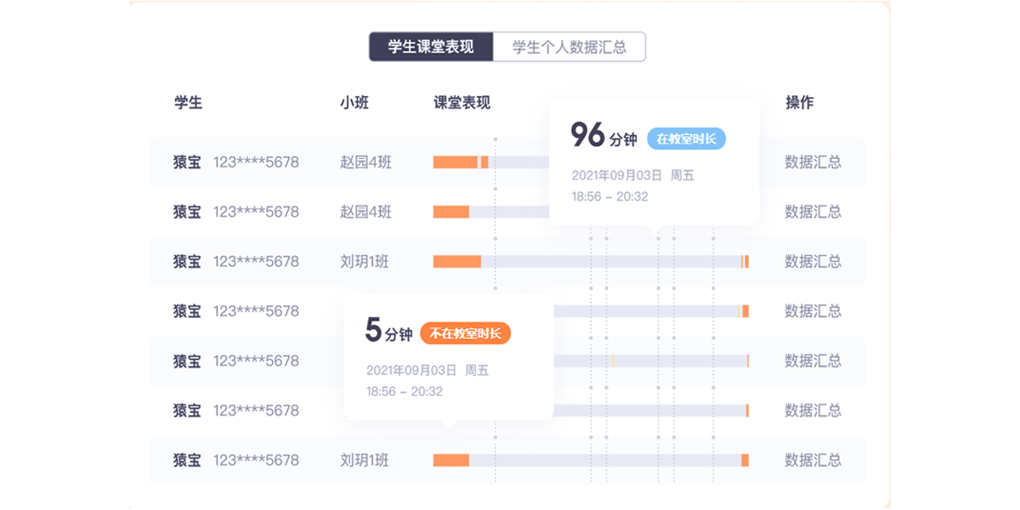
Task: Click the 学生 column header
Action: coord(188,103)
